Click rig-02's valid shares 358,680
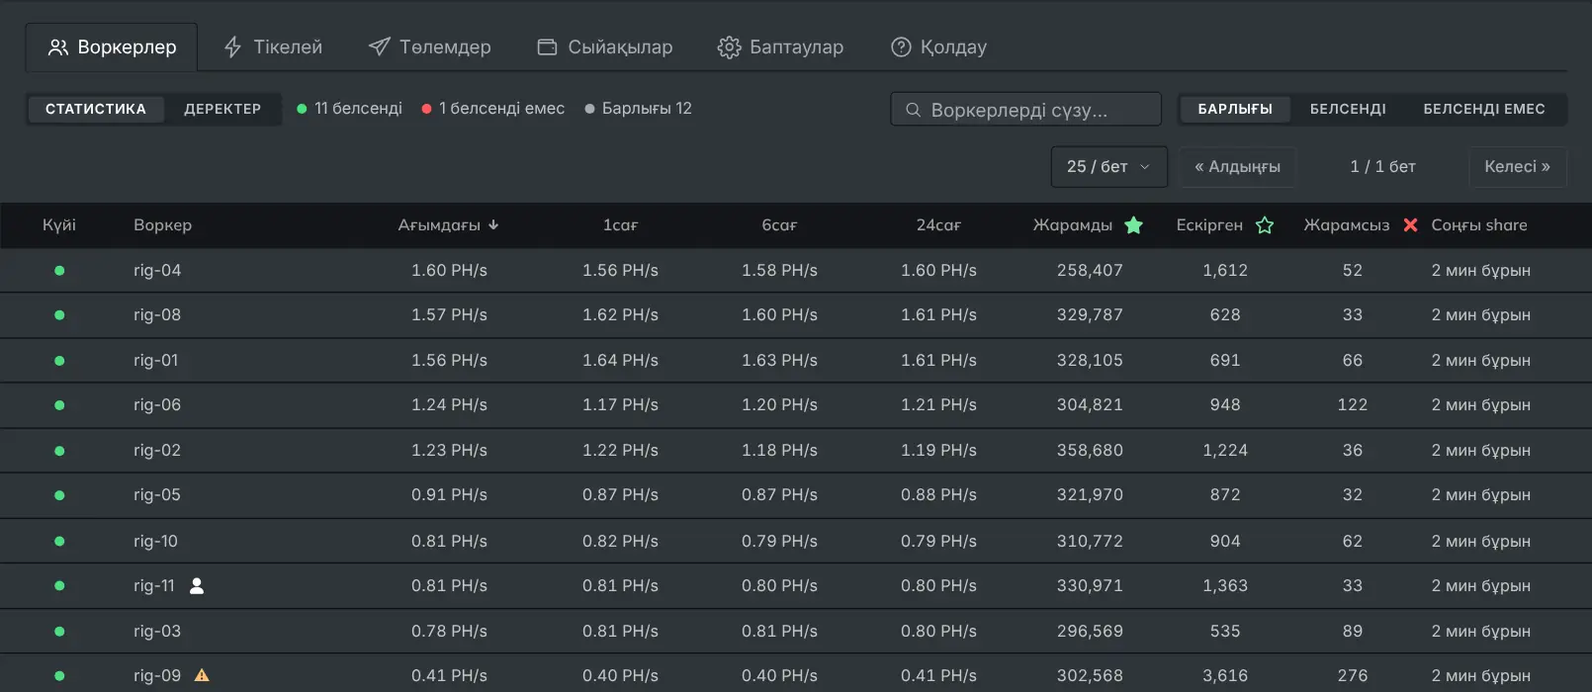This screenshot has height=692, width=1592. coord(1090,451)
